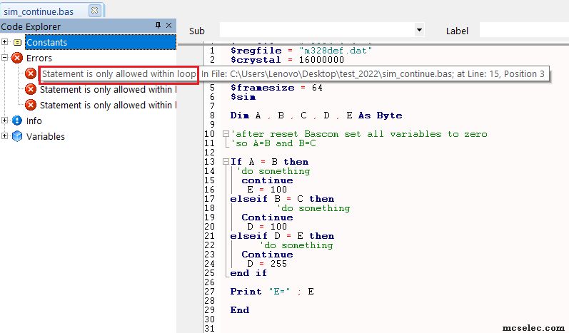This screenshot has width=569, height=333.
Task: Click the 'Continue' statement on line 19
Action: point(268,217)
